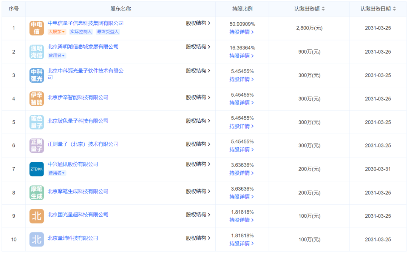Open 股权结构 for 北京量坤科技有限公司
This screenshot has width=408, height=254.
click(198, 238)
